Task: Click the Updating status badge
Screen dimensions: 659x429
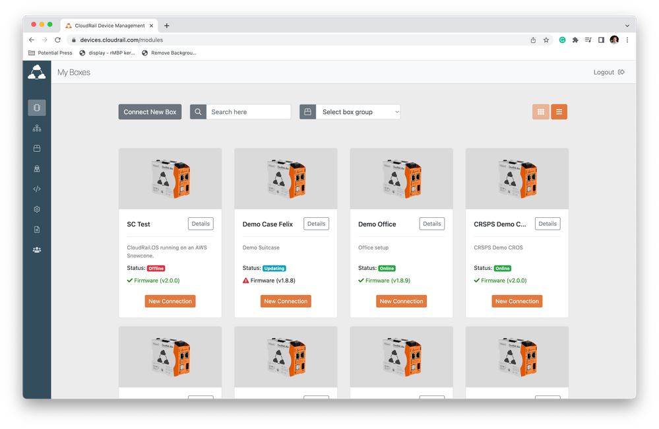Action: 274,269
